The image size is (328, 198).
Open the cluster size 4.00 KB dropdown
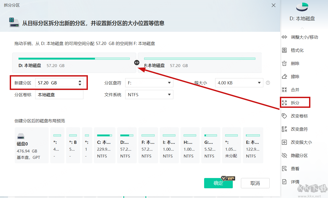(239, 83)
